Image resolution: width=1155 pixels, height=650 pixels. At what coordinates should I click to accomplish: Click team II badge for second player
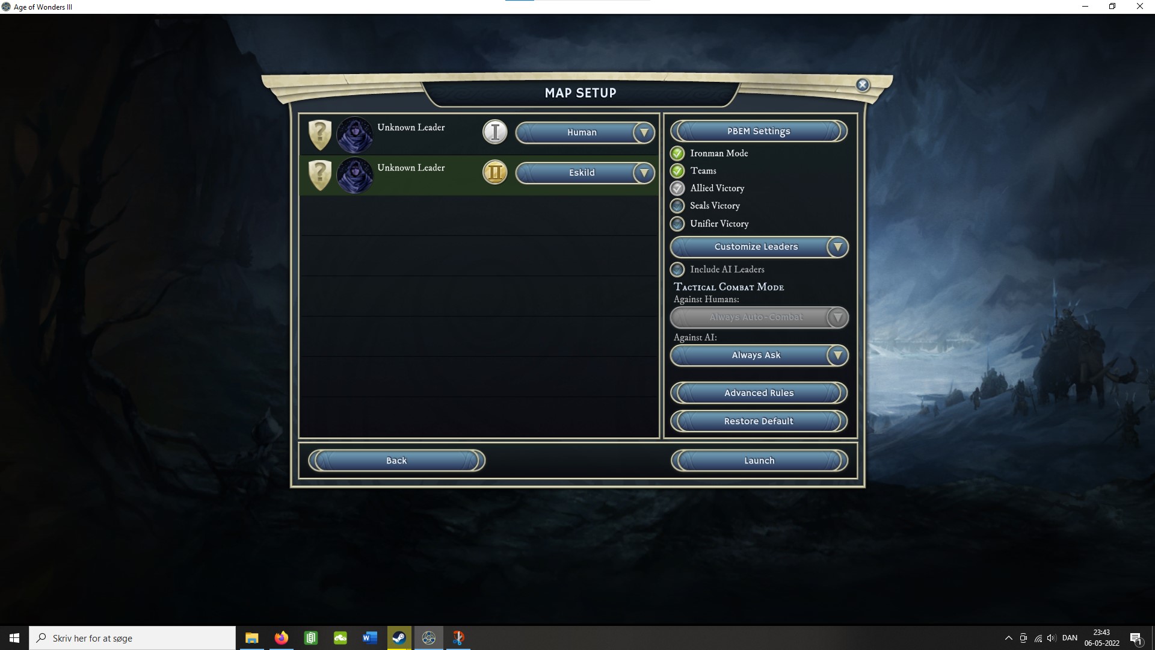(x=495, y=173)
